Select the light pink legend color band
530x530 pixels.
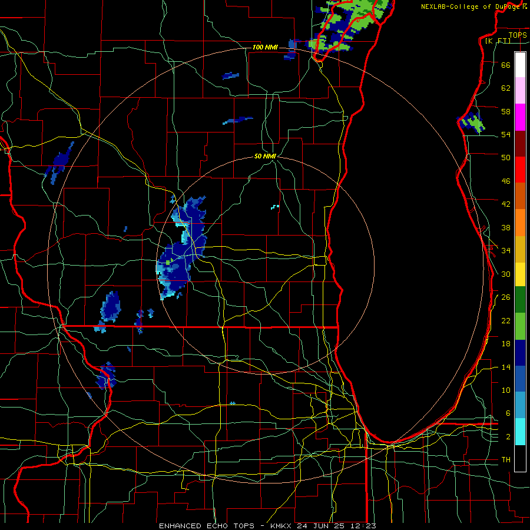coord(520,91)
